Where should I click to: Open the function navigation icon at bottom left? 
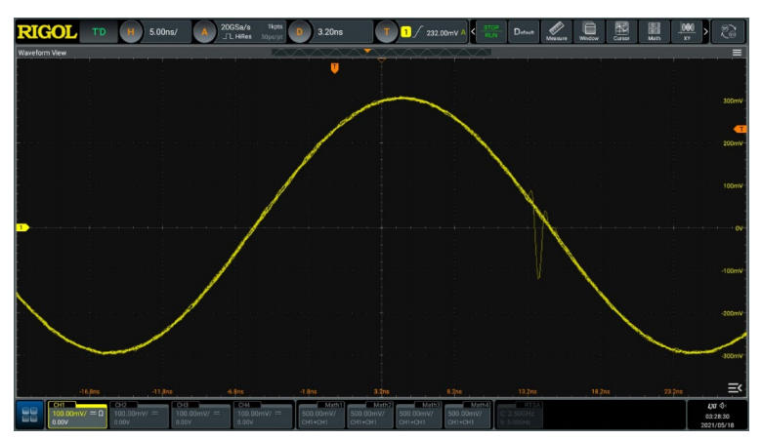tap(29, 416)
